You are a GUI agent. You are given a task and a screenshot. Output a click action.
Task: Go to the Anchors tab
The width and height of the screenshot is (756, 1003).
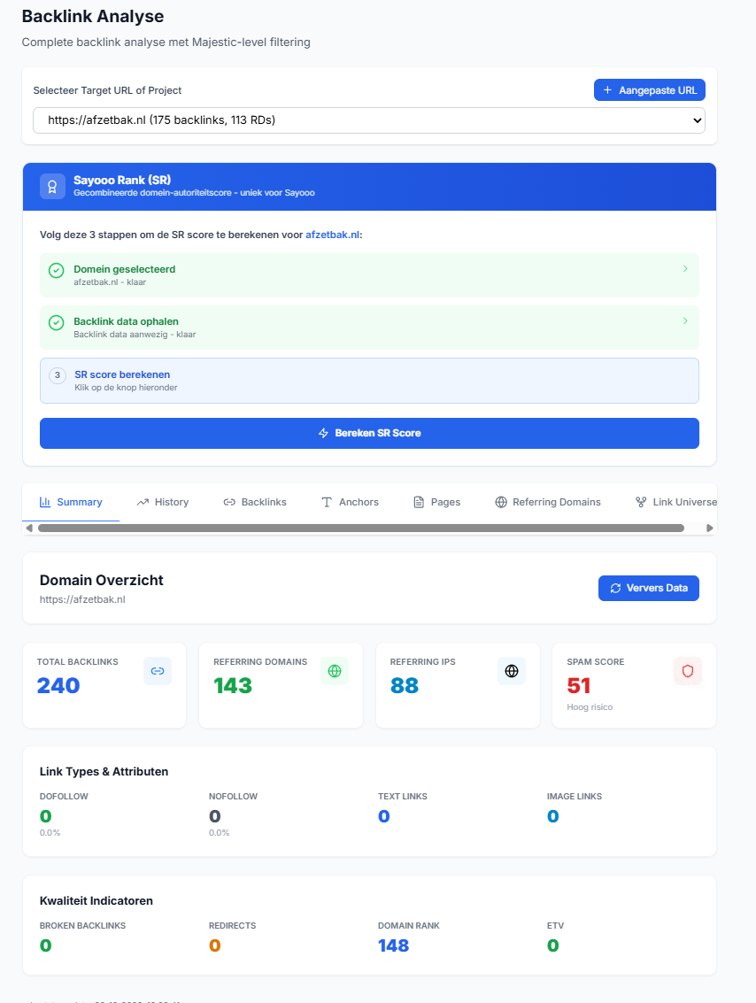[350, 502]
